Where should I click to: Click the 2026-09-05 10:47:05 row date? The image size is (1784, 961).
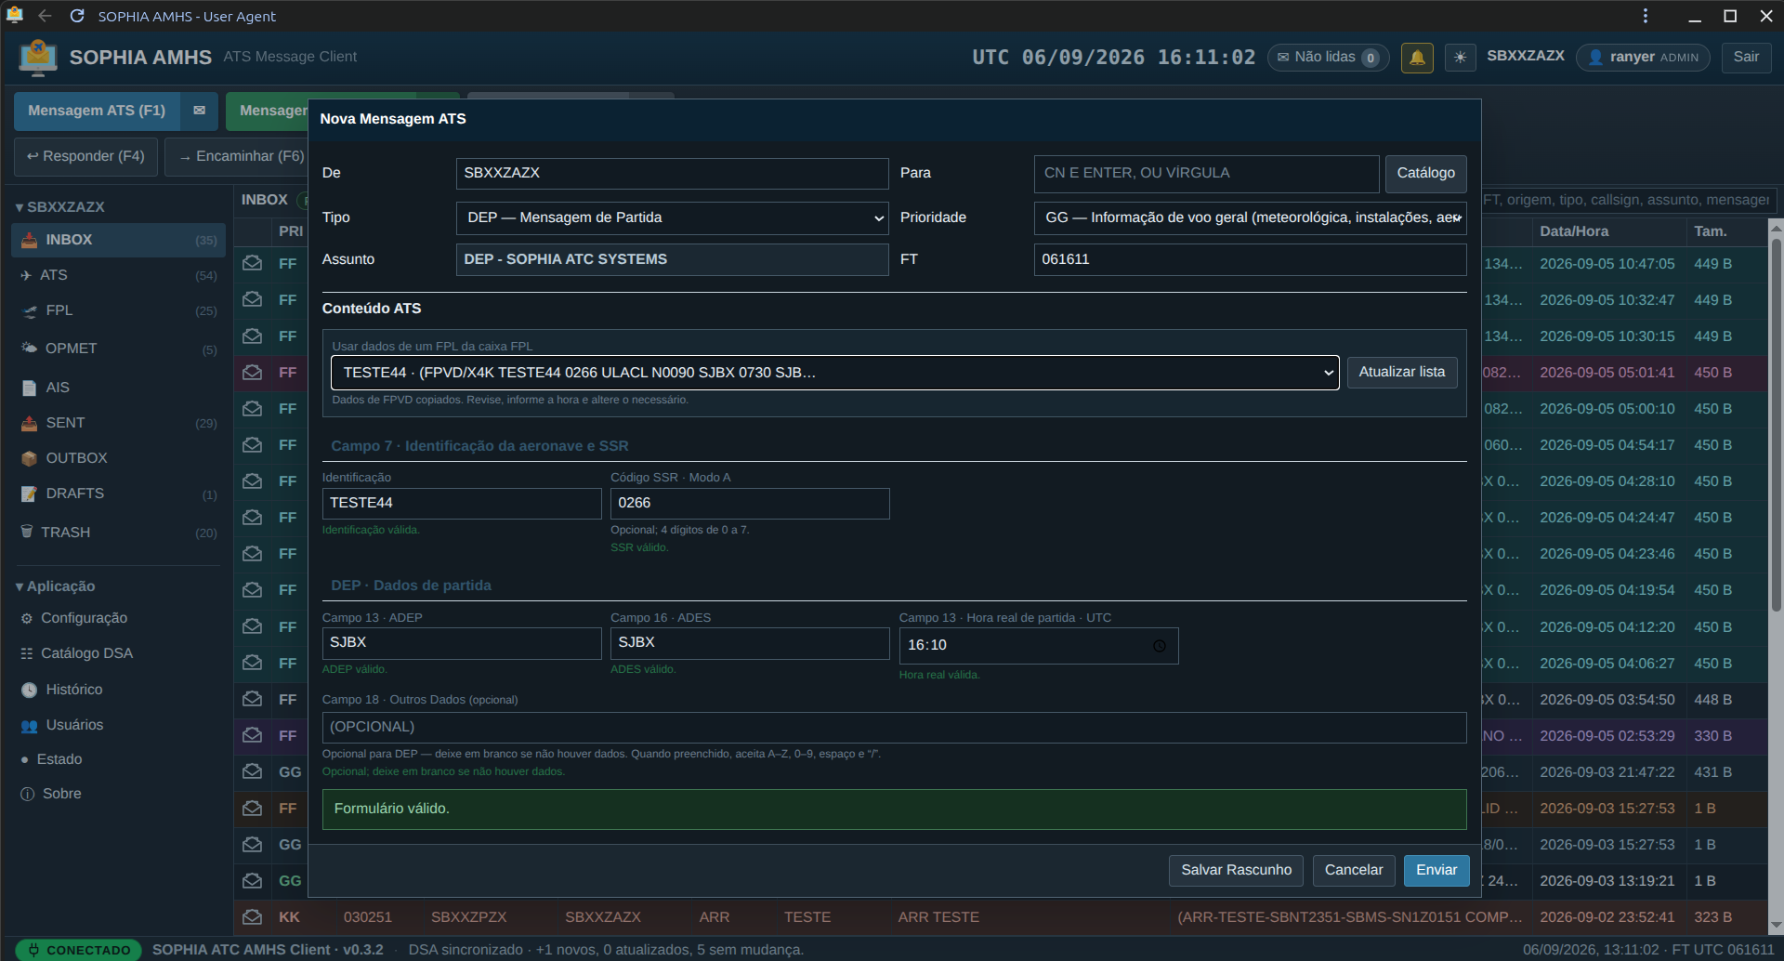pos(1607,264)
